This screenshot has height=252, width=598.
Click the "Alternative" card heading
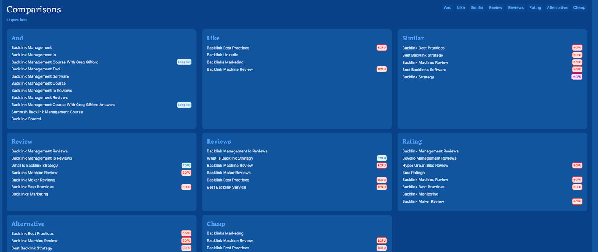pyautogui.click(x=28, y=224)
